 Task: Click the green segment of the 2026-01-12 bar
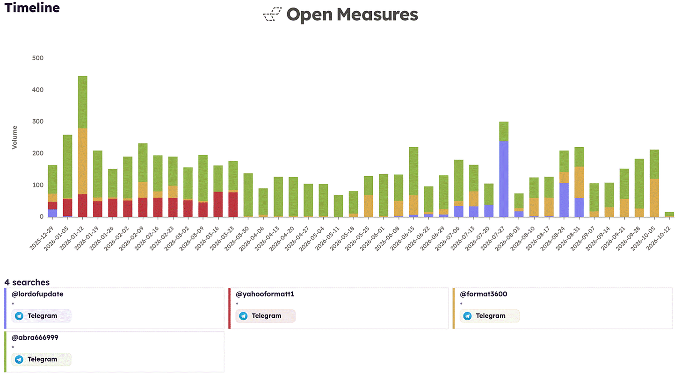click(83, 102)
